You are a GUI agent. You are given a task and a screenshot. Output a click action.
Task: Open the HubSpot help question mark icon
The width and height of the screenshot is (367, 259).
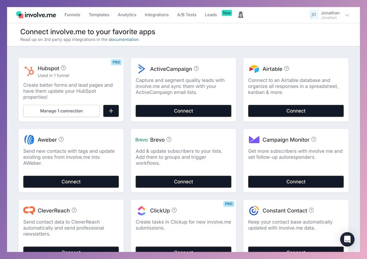[x=63, y=68]
